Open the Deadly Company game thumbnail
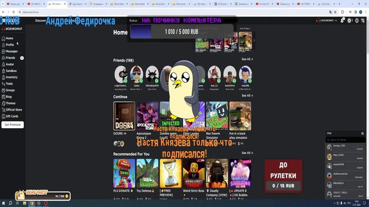The width and height of the screenshot is (369, 207). tap(217, 173)
